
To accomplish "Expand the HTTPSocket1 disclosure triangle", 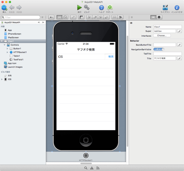I will point(7,52).
